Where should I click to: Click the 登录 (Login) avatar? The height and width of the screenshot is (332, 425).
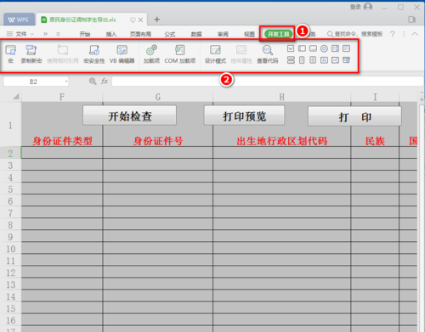click(x=368, y=7)
